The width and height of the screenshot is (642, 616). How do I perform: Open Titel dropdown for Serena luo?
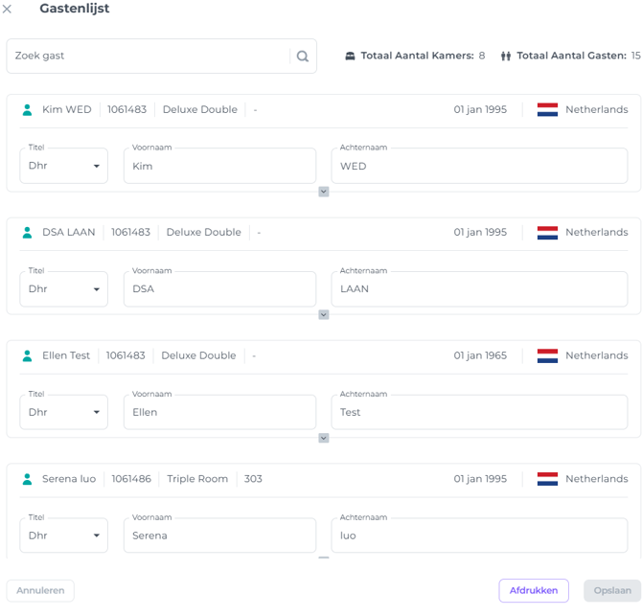[63, 536]
